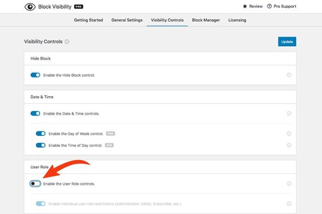The image size is (322, 214).
Task: Open info icon for Time of Day control
Action: pos(289,145)
